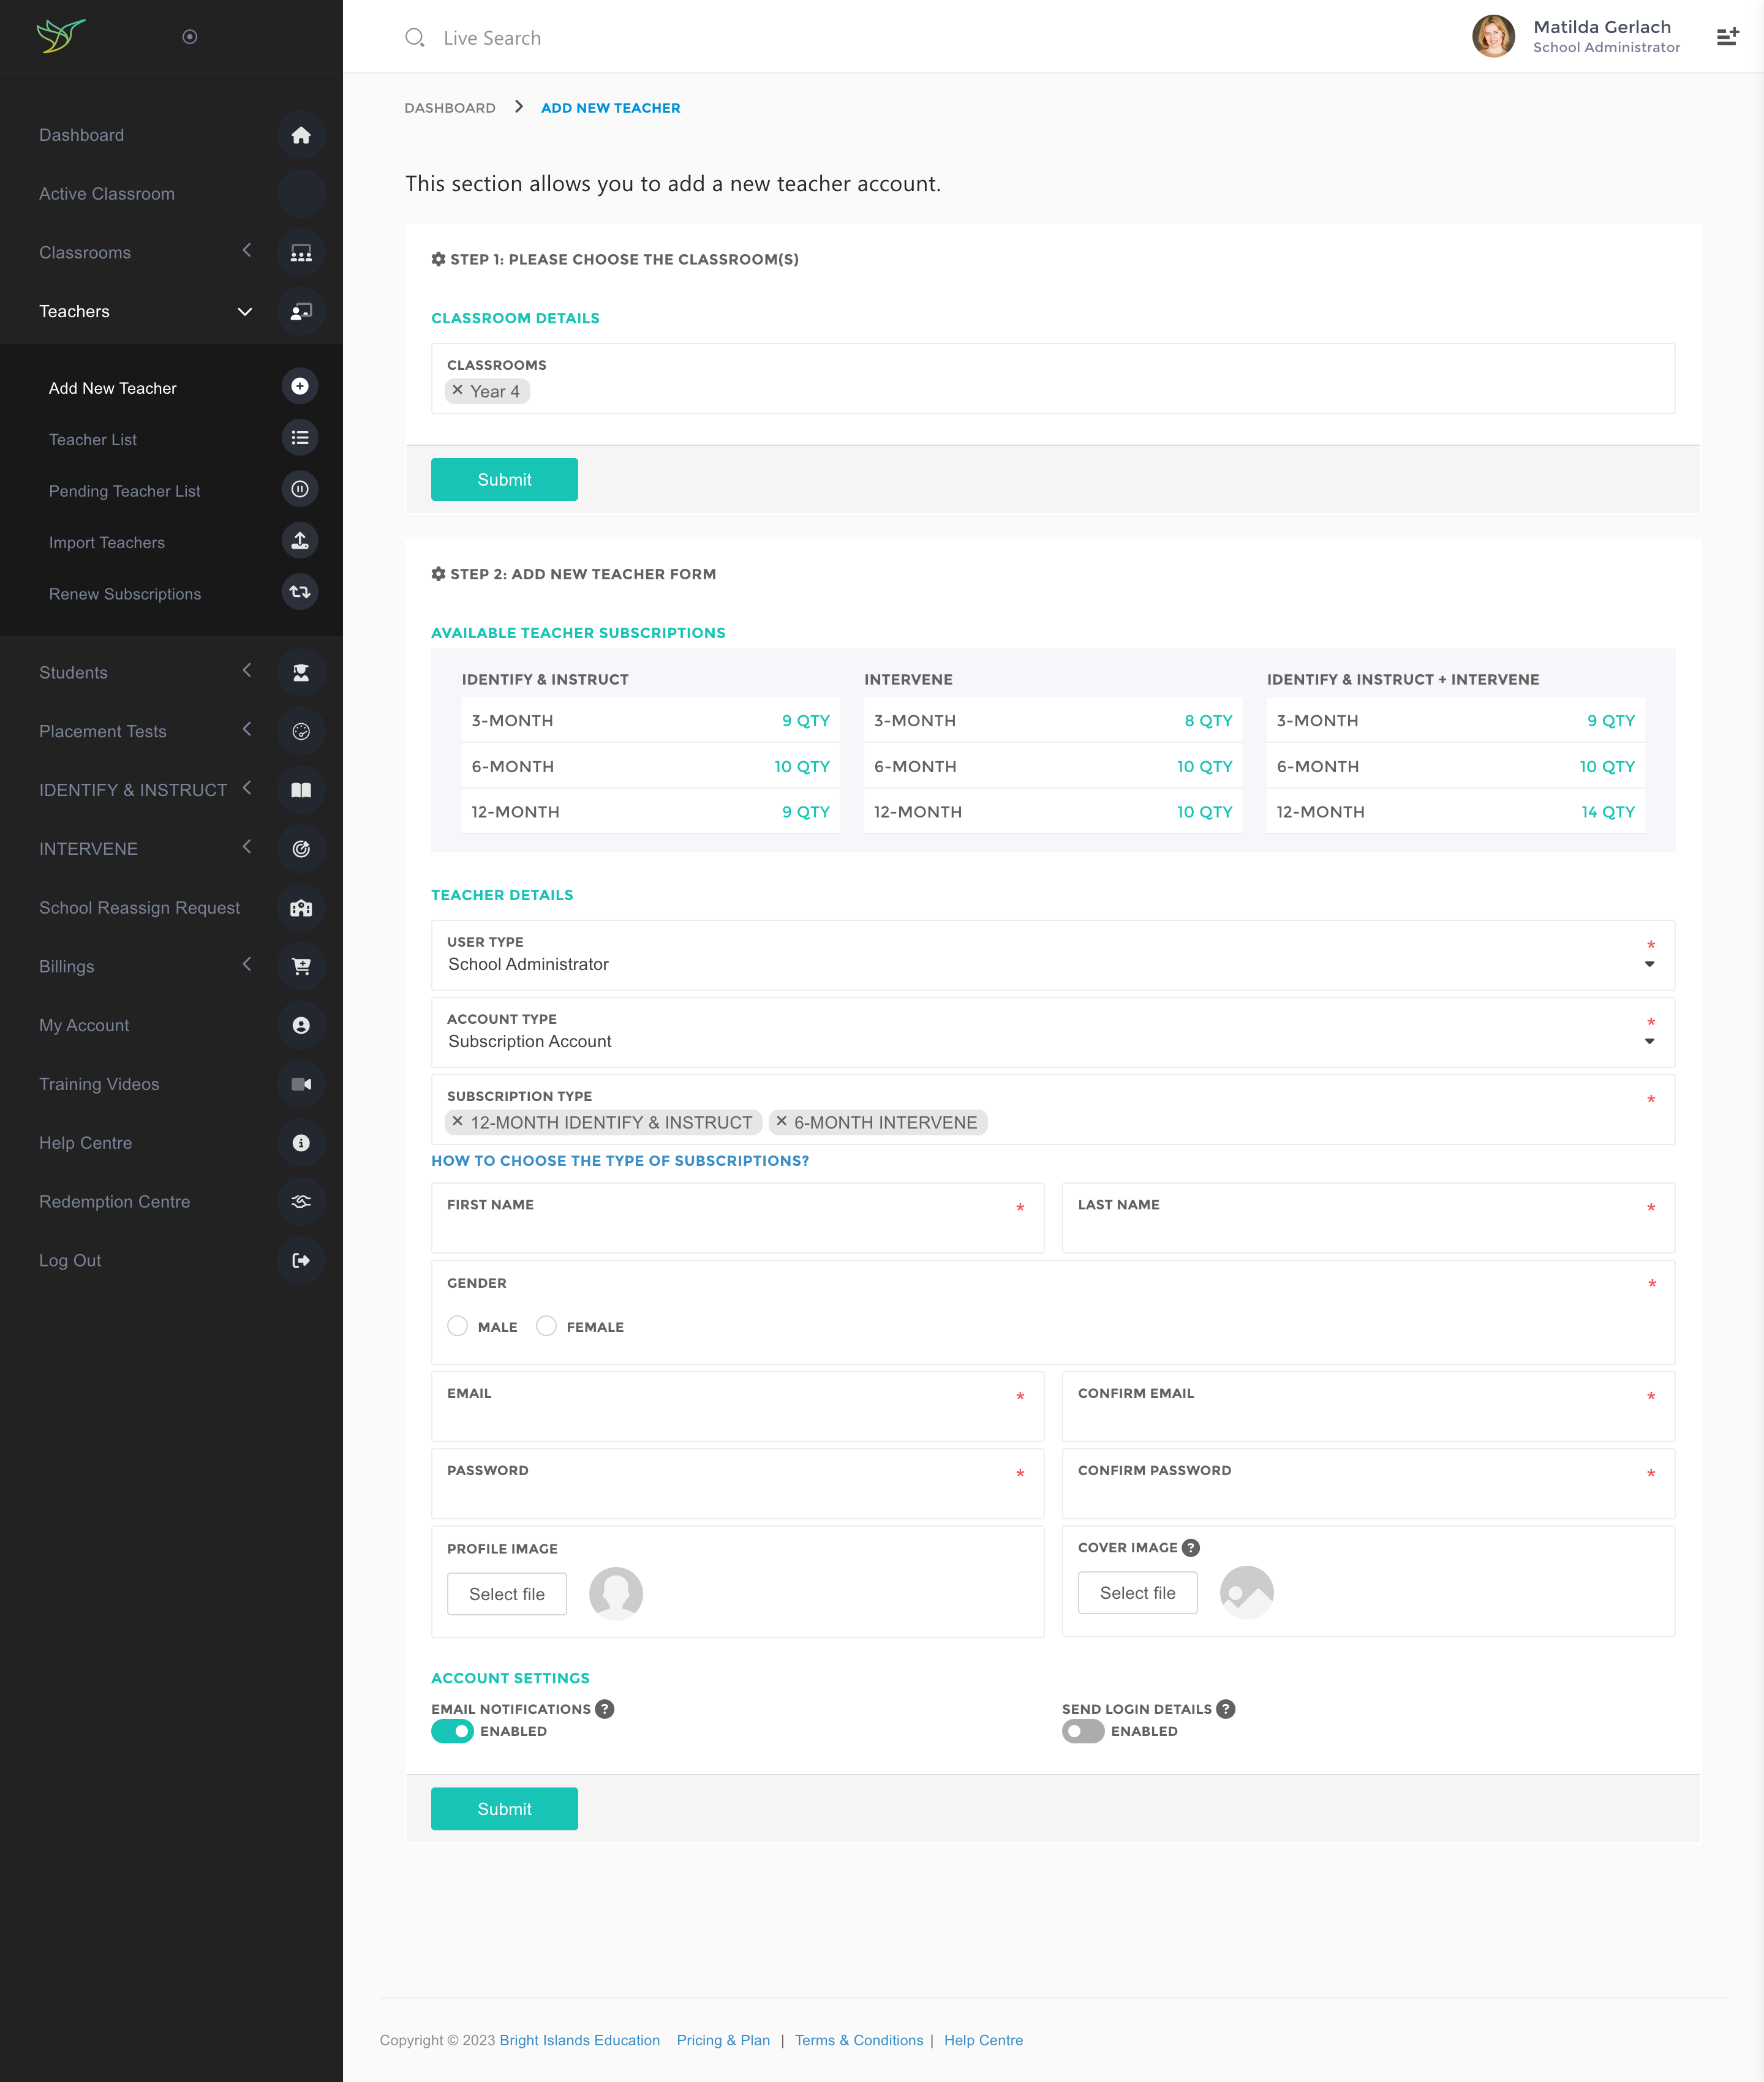Click the Cover Image help icon
The width and height of the screenshot is (1764, 2082).
(1190, 1547)
